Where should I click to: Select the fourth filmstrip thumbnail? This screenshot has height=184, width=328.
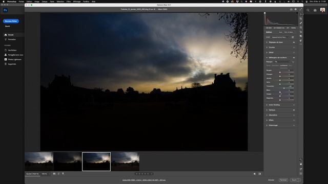coord(125,162)
